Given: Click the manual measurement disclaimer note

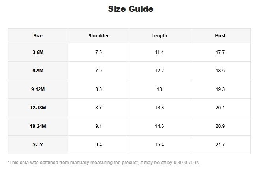Looking at the screenshot, I should coord(104,163).
